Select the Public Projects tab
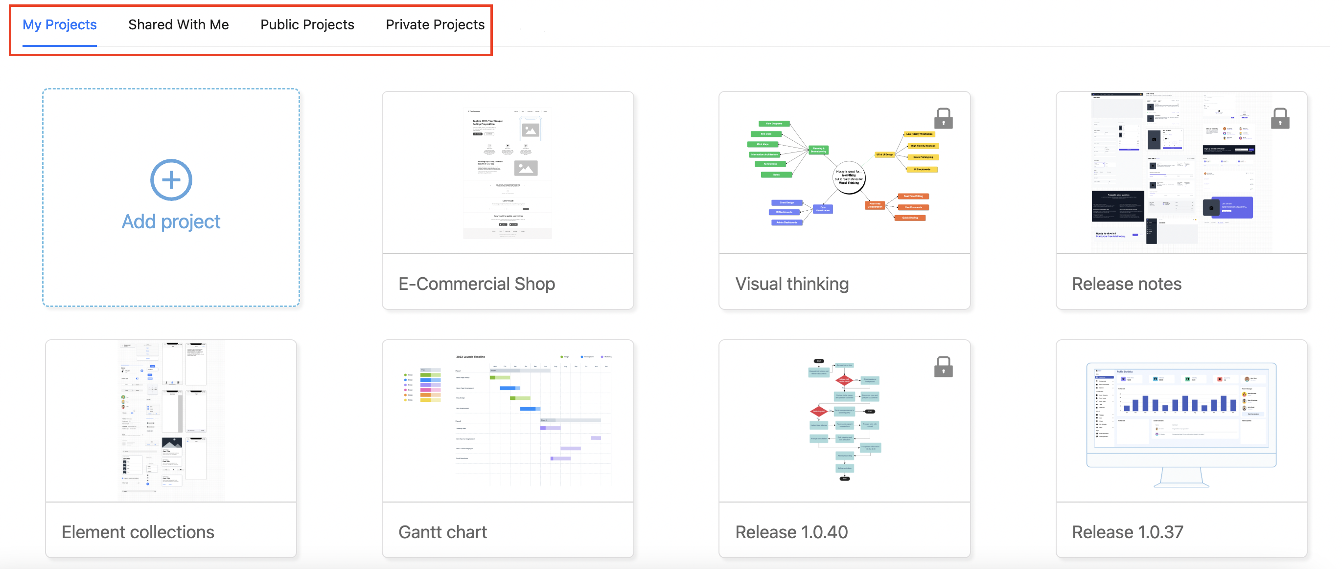This screenshot has width=1342, height=569. (307, 24)
